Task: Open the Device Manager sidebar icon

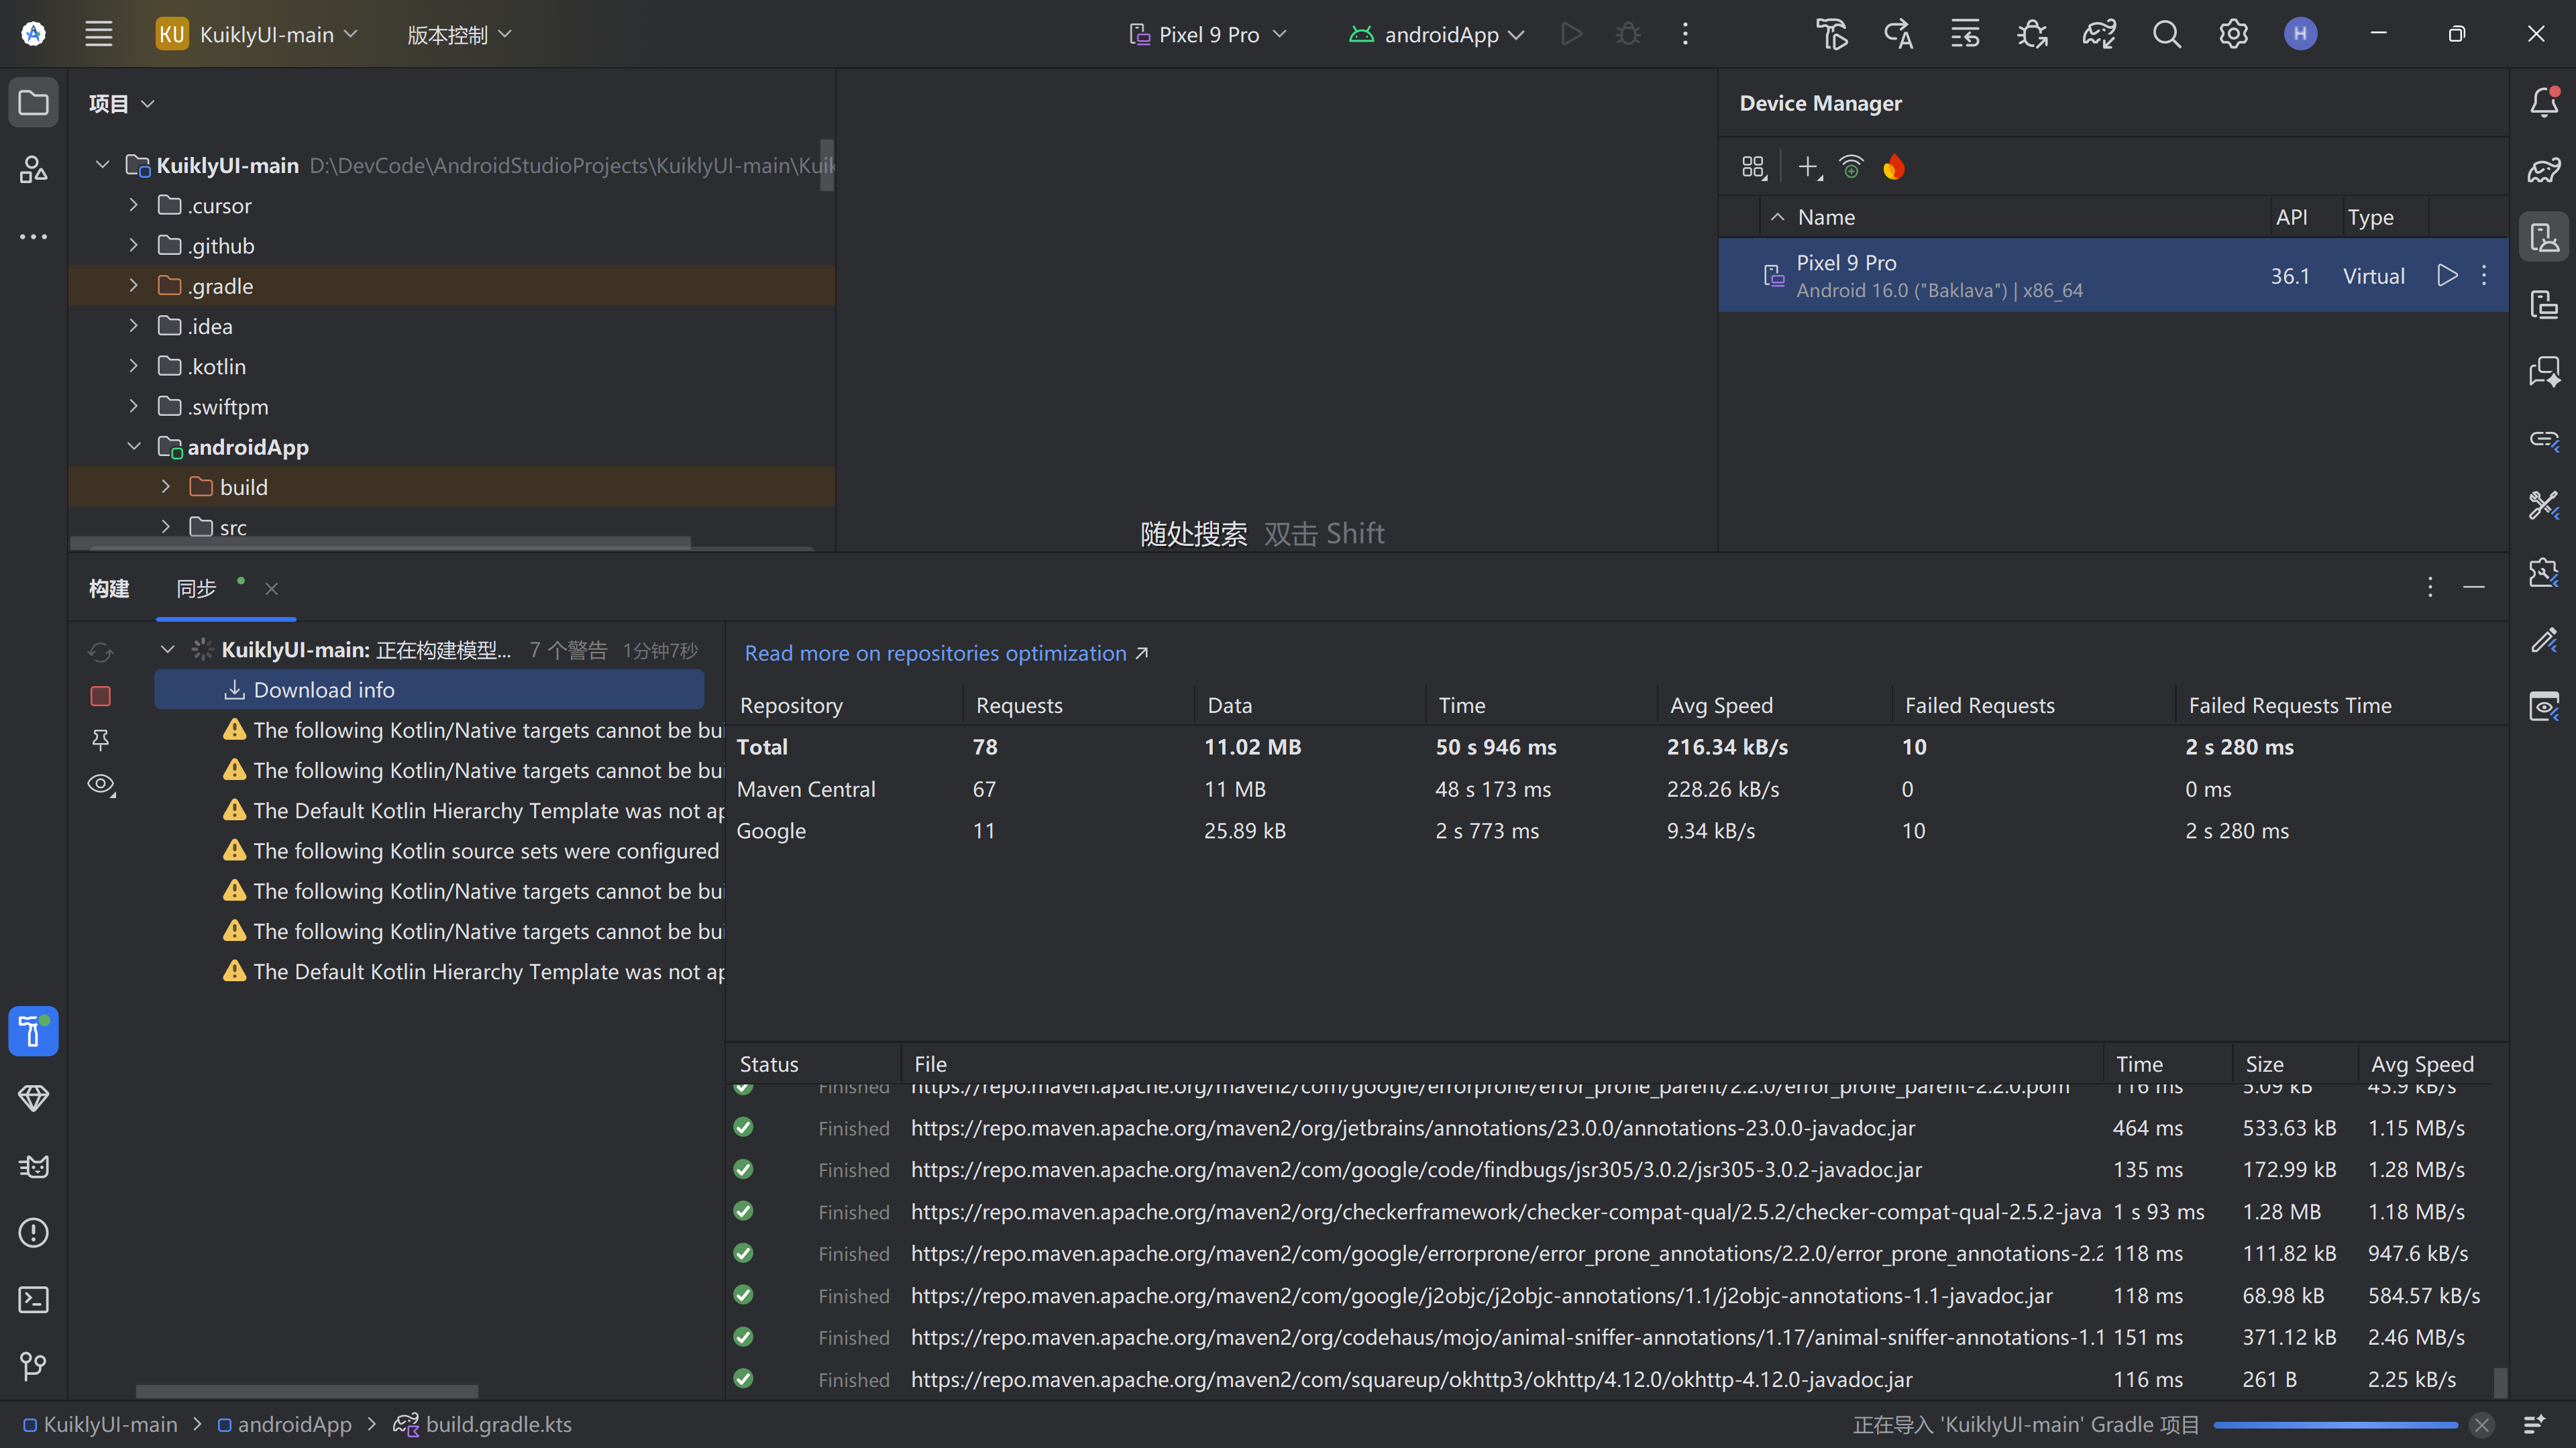Action: pos(2543,237)
